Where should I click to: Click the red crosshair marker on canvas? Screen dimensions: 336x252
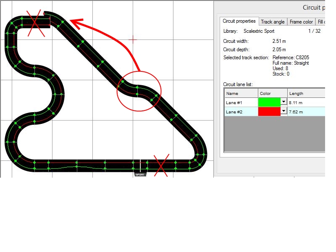(x=133, y=39)
